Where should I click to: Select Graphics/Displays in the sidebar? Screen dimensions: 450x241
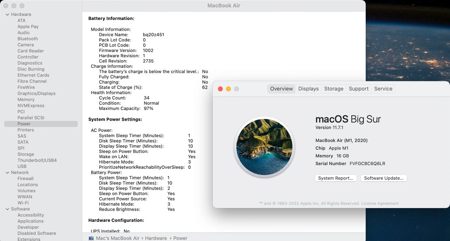coord(36,93)
